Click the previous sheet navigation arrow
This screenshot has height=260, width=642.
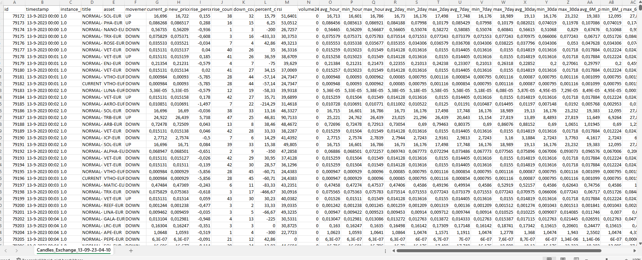point(6,251)
